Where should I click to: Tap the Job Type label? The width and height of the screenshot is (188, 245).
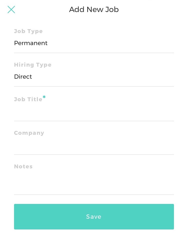point(28,31)
